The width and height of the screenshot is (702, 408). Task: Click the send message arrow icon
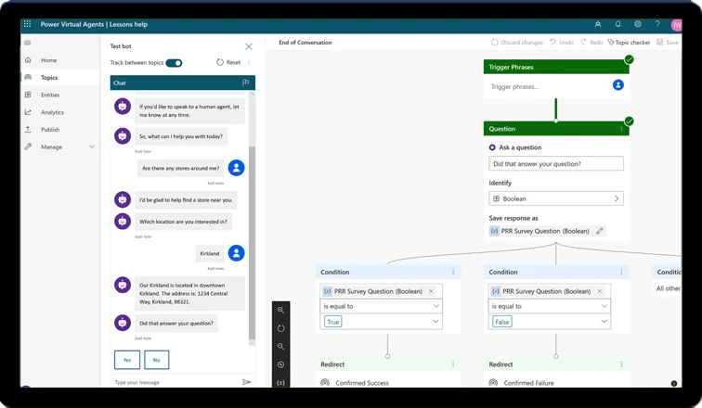pos(246,382)
